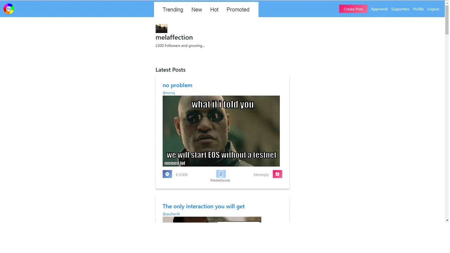Click the MemeScore value 2 badge
The image size is (450, 253).
pos(221,174)
